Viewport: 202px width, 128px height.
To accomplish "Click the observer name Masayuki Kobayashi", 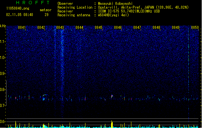I will pyautogui.click(x=115, y=4).
